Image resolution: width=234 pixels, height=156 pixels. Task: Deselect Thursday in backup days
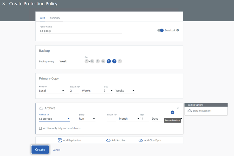[109, 61]
